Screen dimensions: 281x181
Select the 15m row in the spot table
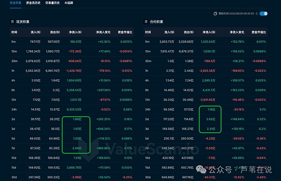[72, 51]
